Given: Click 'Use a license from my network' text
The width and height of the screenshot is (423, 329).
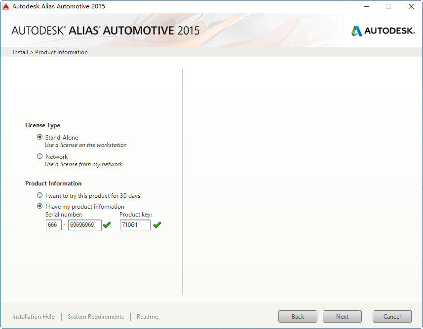Looking at the screenshot, I should (83, 164).
